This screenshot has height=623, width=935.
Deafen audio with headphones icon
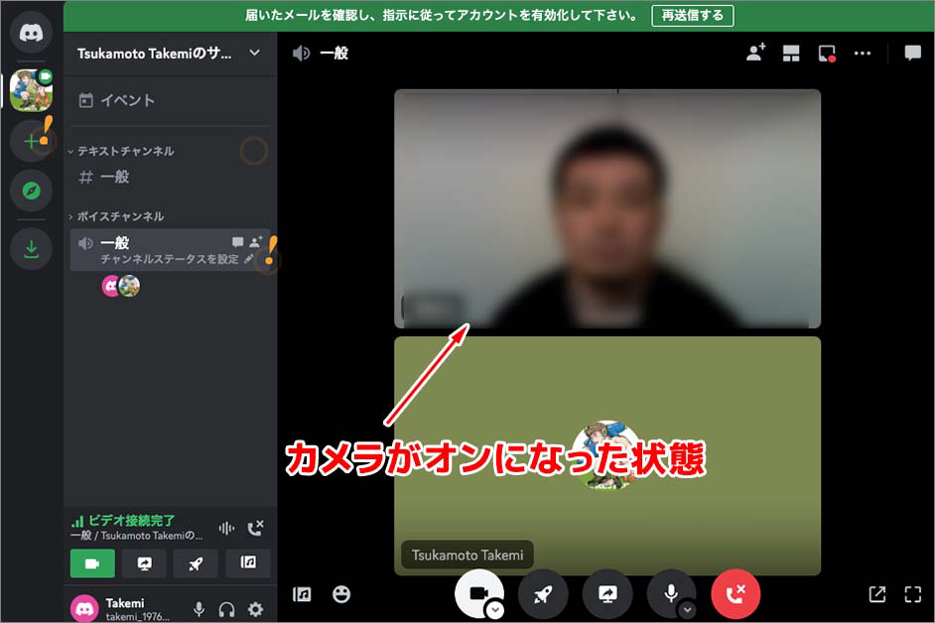pyautogui.click(x=227, y=609)
